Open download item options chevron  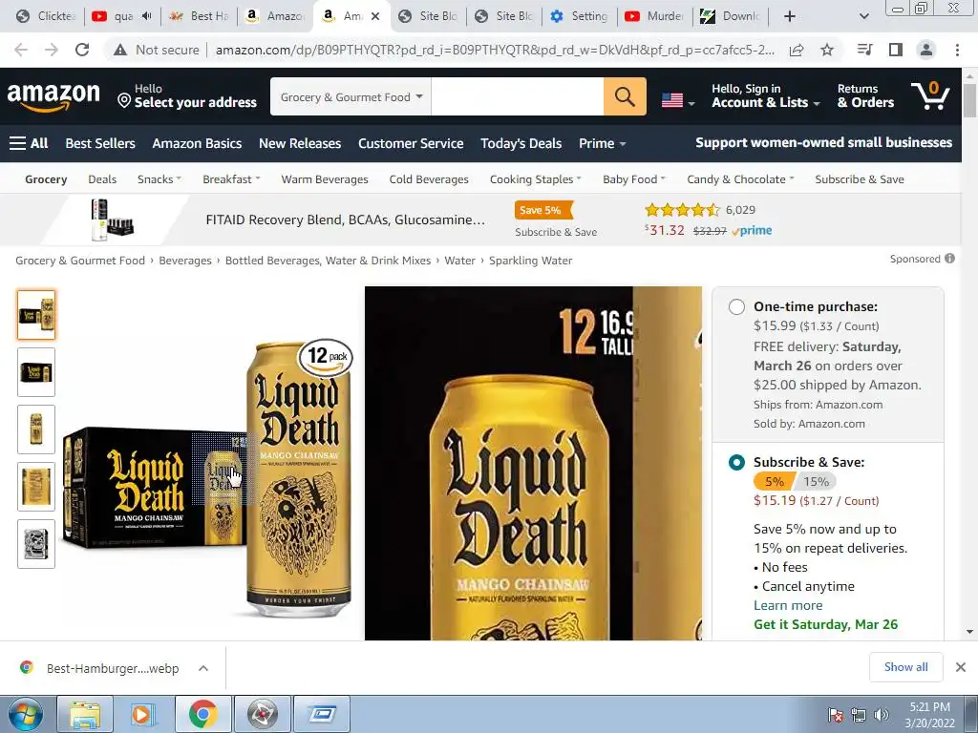(203, 668)
